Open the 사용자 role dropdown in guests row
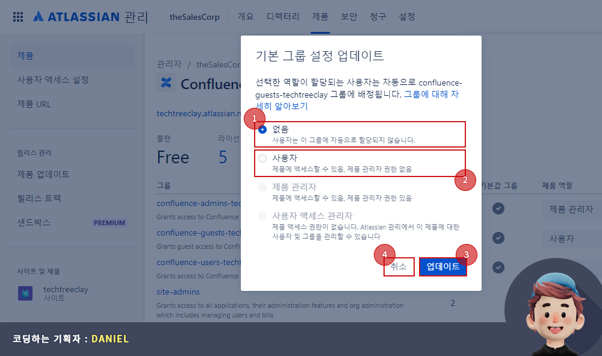Viewport: 602px width, 356px height. 572,239
